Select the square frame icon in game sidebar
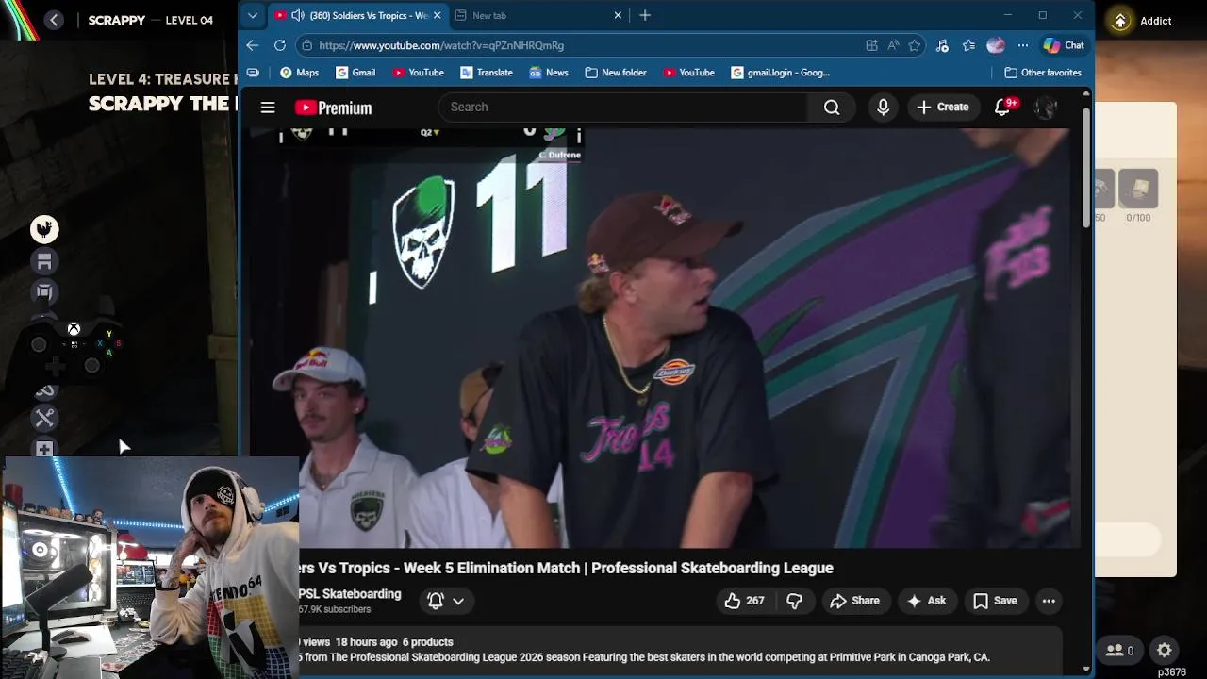This screenshot has height=679, width=1207. (44, 292)
